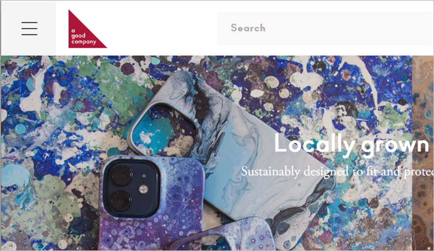The height and width of the screenshot is (251, 434).
Task: Open the hamburger navigation menu
Action: click(x=29, y=29)
